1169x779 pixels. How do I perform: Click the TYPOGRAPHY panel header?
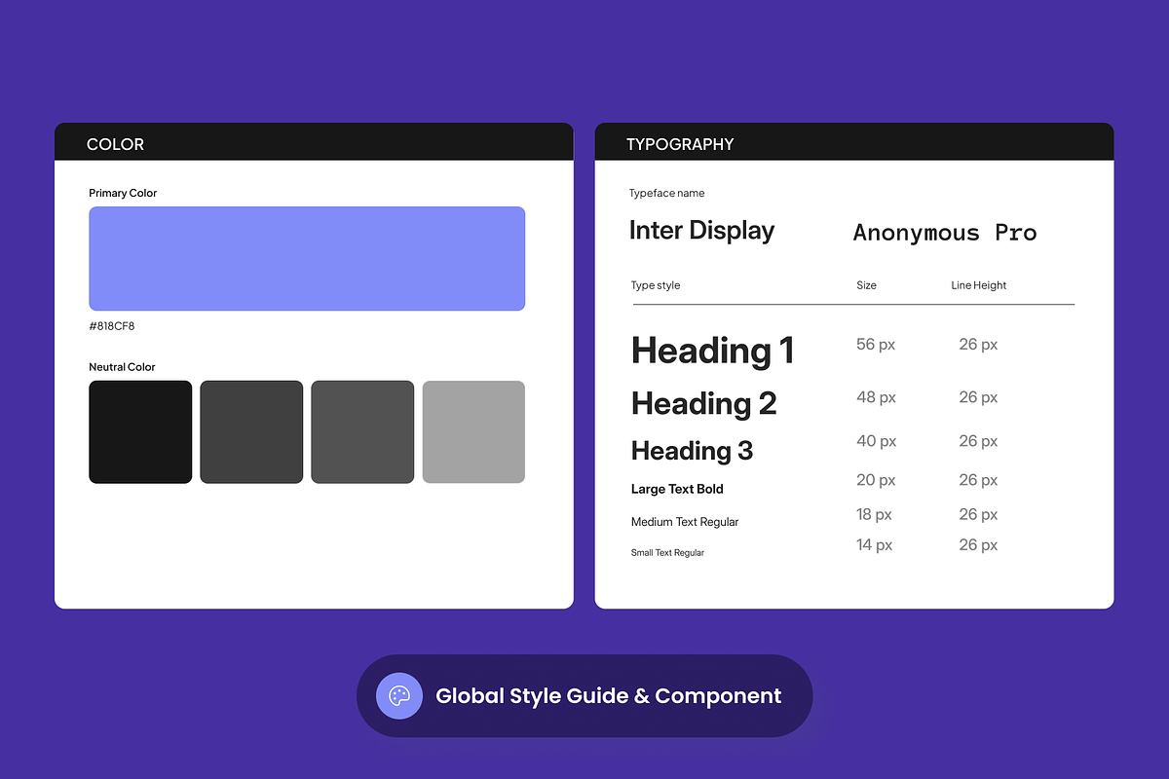854,142
